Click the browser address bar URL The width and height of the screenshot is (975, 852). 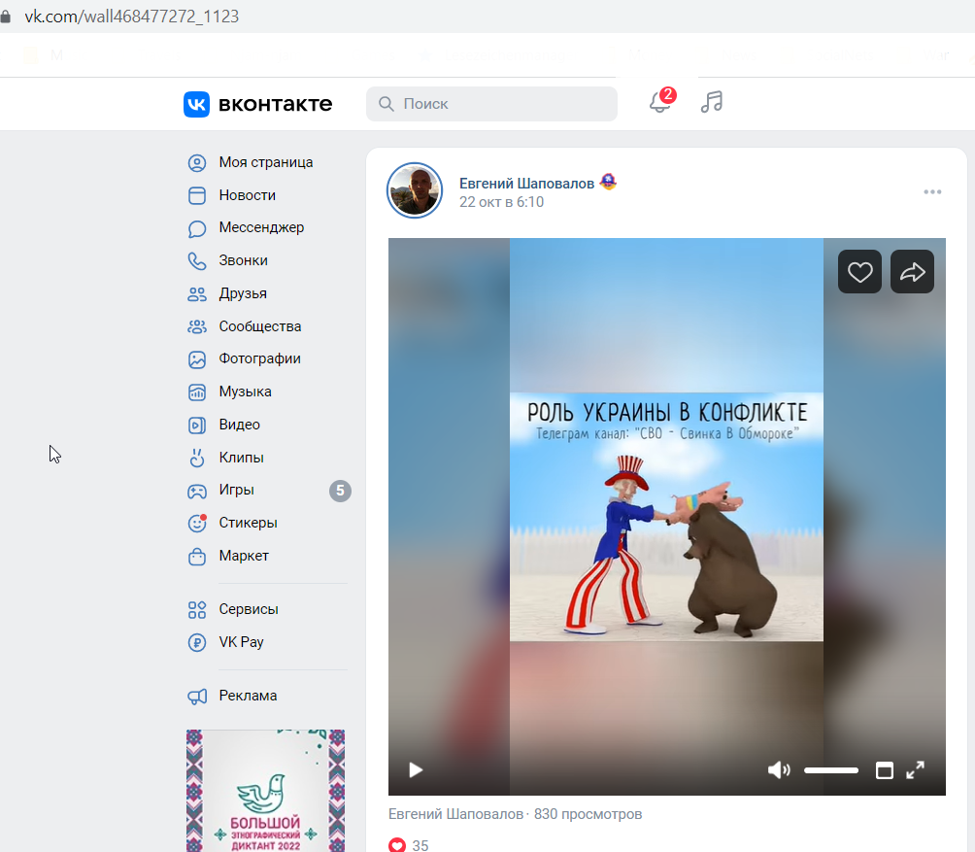(132, 17)
